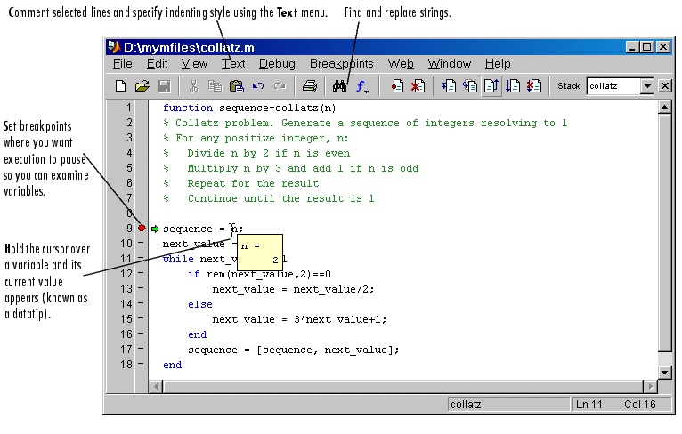This screenshot has width=682, height=434.
Task: Open the Text menu
Action: pyautogui.click(x=233, y=64)
